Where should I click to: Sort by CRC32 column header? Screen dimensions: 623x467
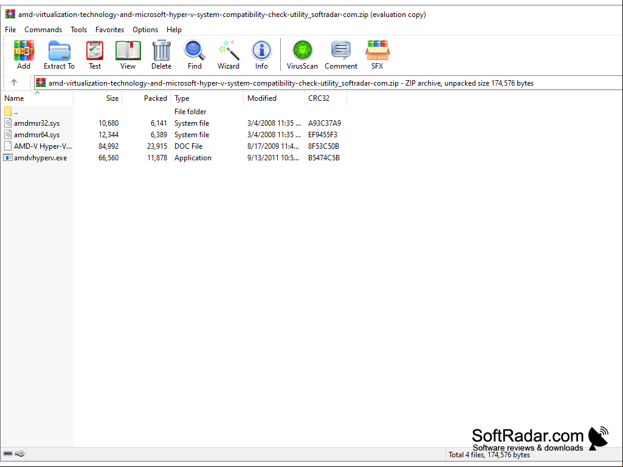pos(325,98)
